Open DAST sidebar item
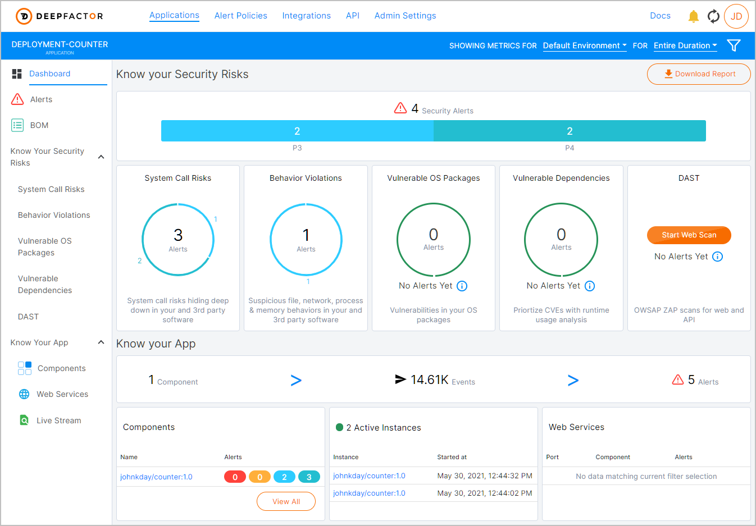 28,317
